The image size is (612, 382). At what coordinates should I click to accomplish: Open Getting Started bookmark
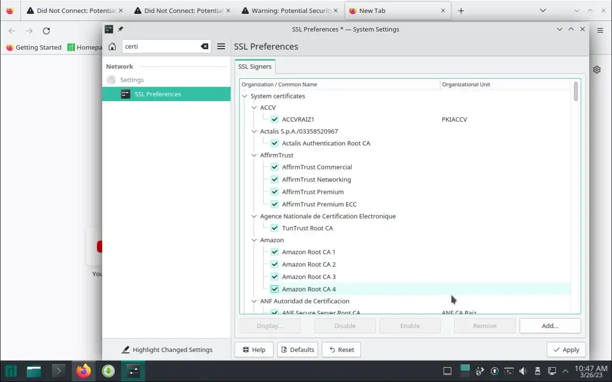pyautogui.click(x=34, y=47)
